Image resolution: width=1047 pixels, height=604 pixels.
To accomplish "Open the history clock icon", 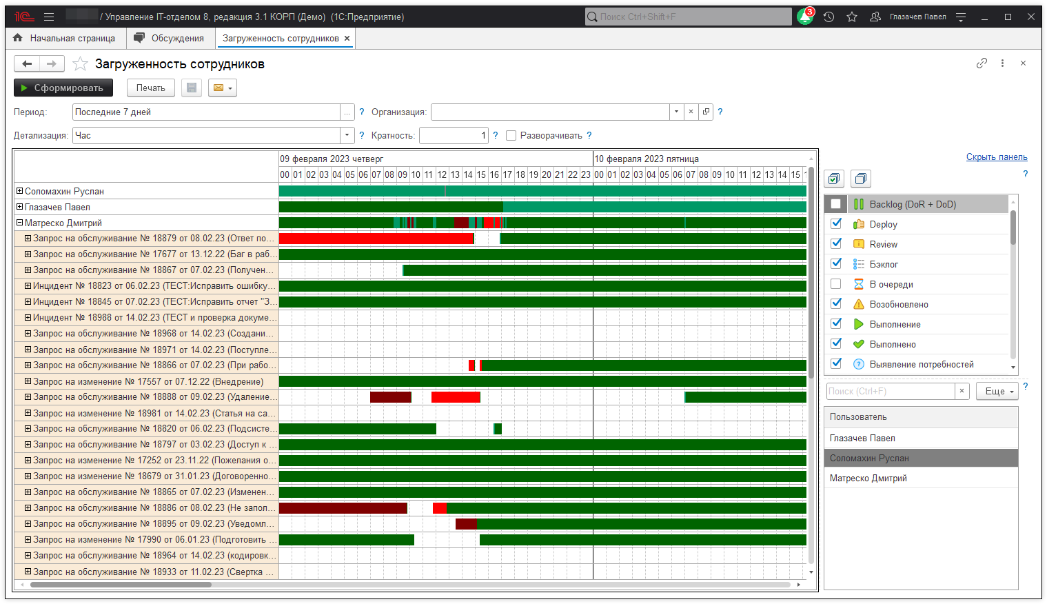I will [x=829, y=17].
